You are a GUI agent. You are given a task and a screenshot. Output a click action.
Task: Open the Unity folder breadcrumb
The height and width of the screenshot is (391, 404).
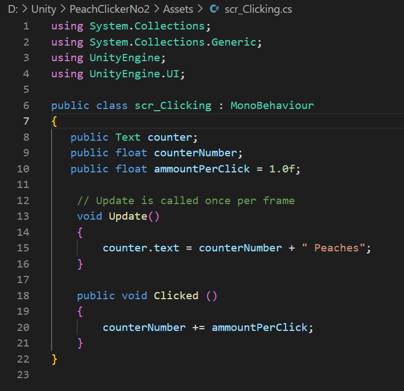point(43,9)
